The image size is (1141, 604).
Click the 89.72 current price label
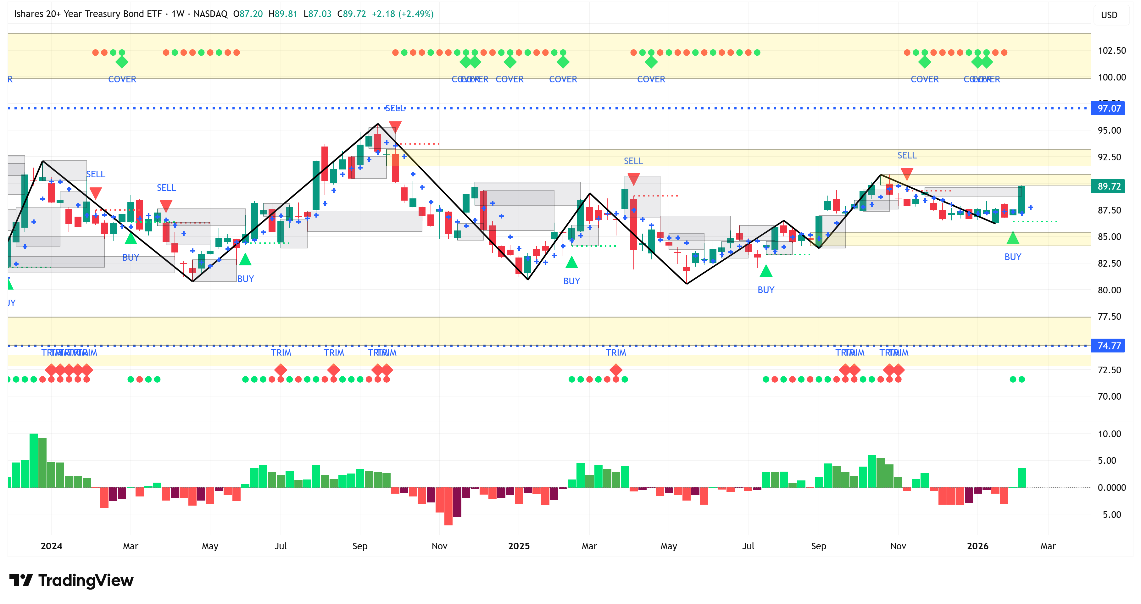pos(1108,186)
